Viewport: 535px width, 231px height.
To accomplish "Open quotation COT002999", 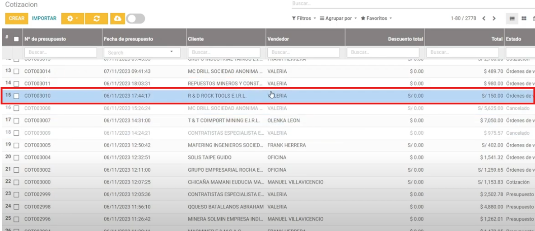I will click(x=37, y=194).
